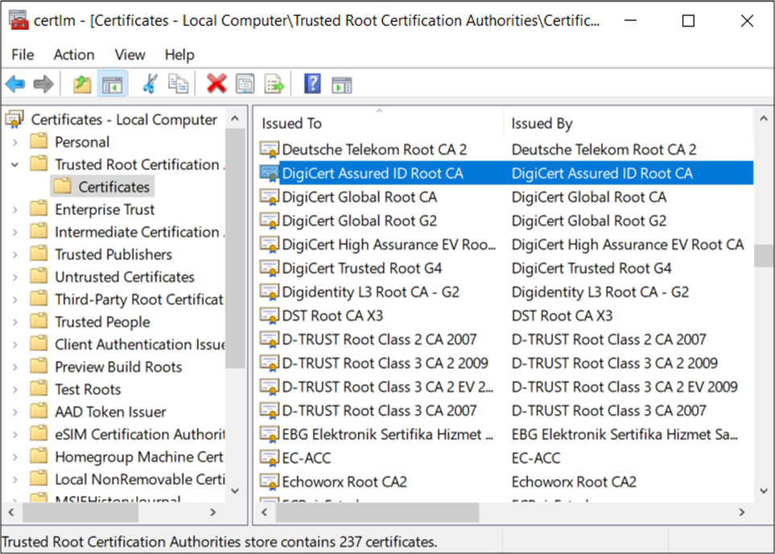Click the Up one level folder icon

pyautogui.click(x=81, y=84)
